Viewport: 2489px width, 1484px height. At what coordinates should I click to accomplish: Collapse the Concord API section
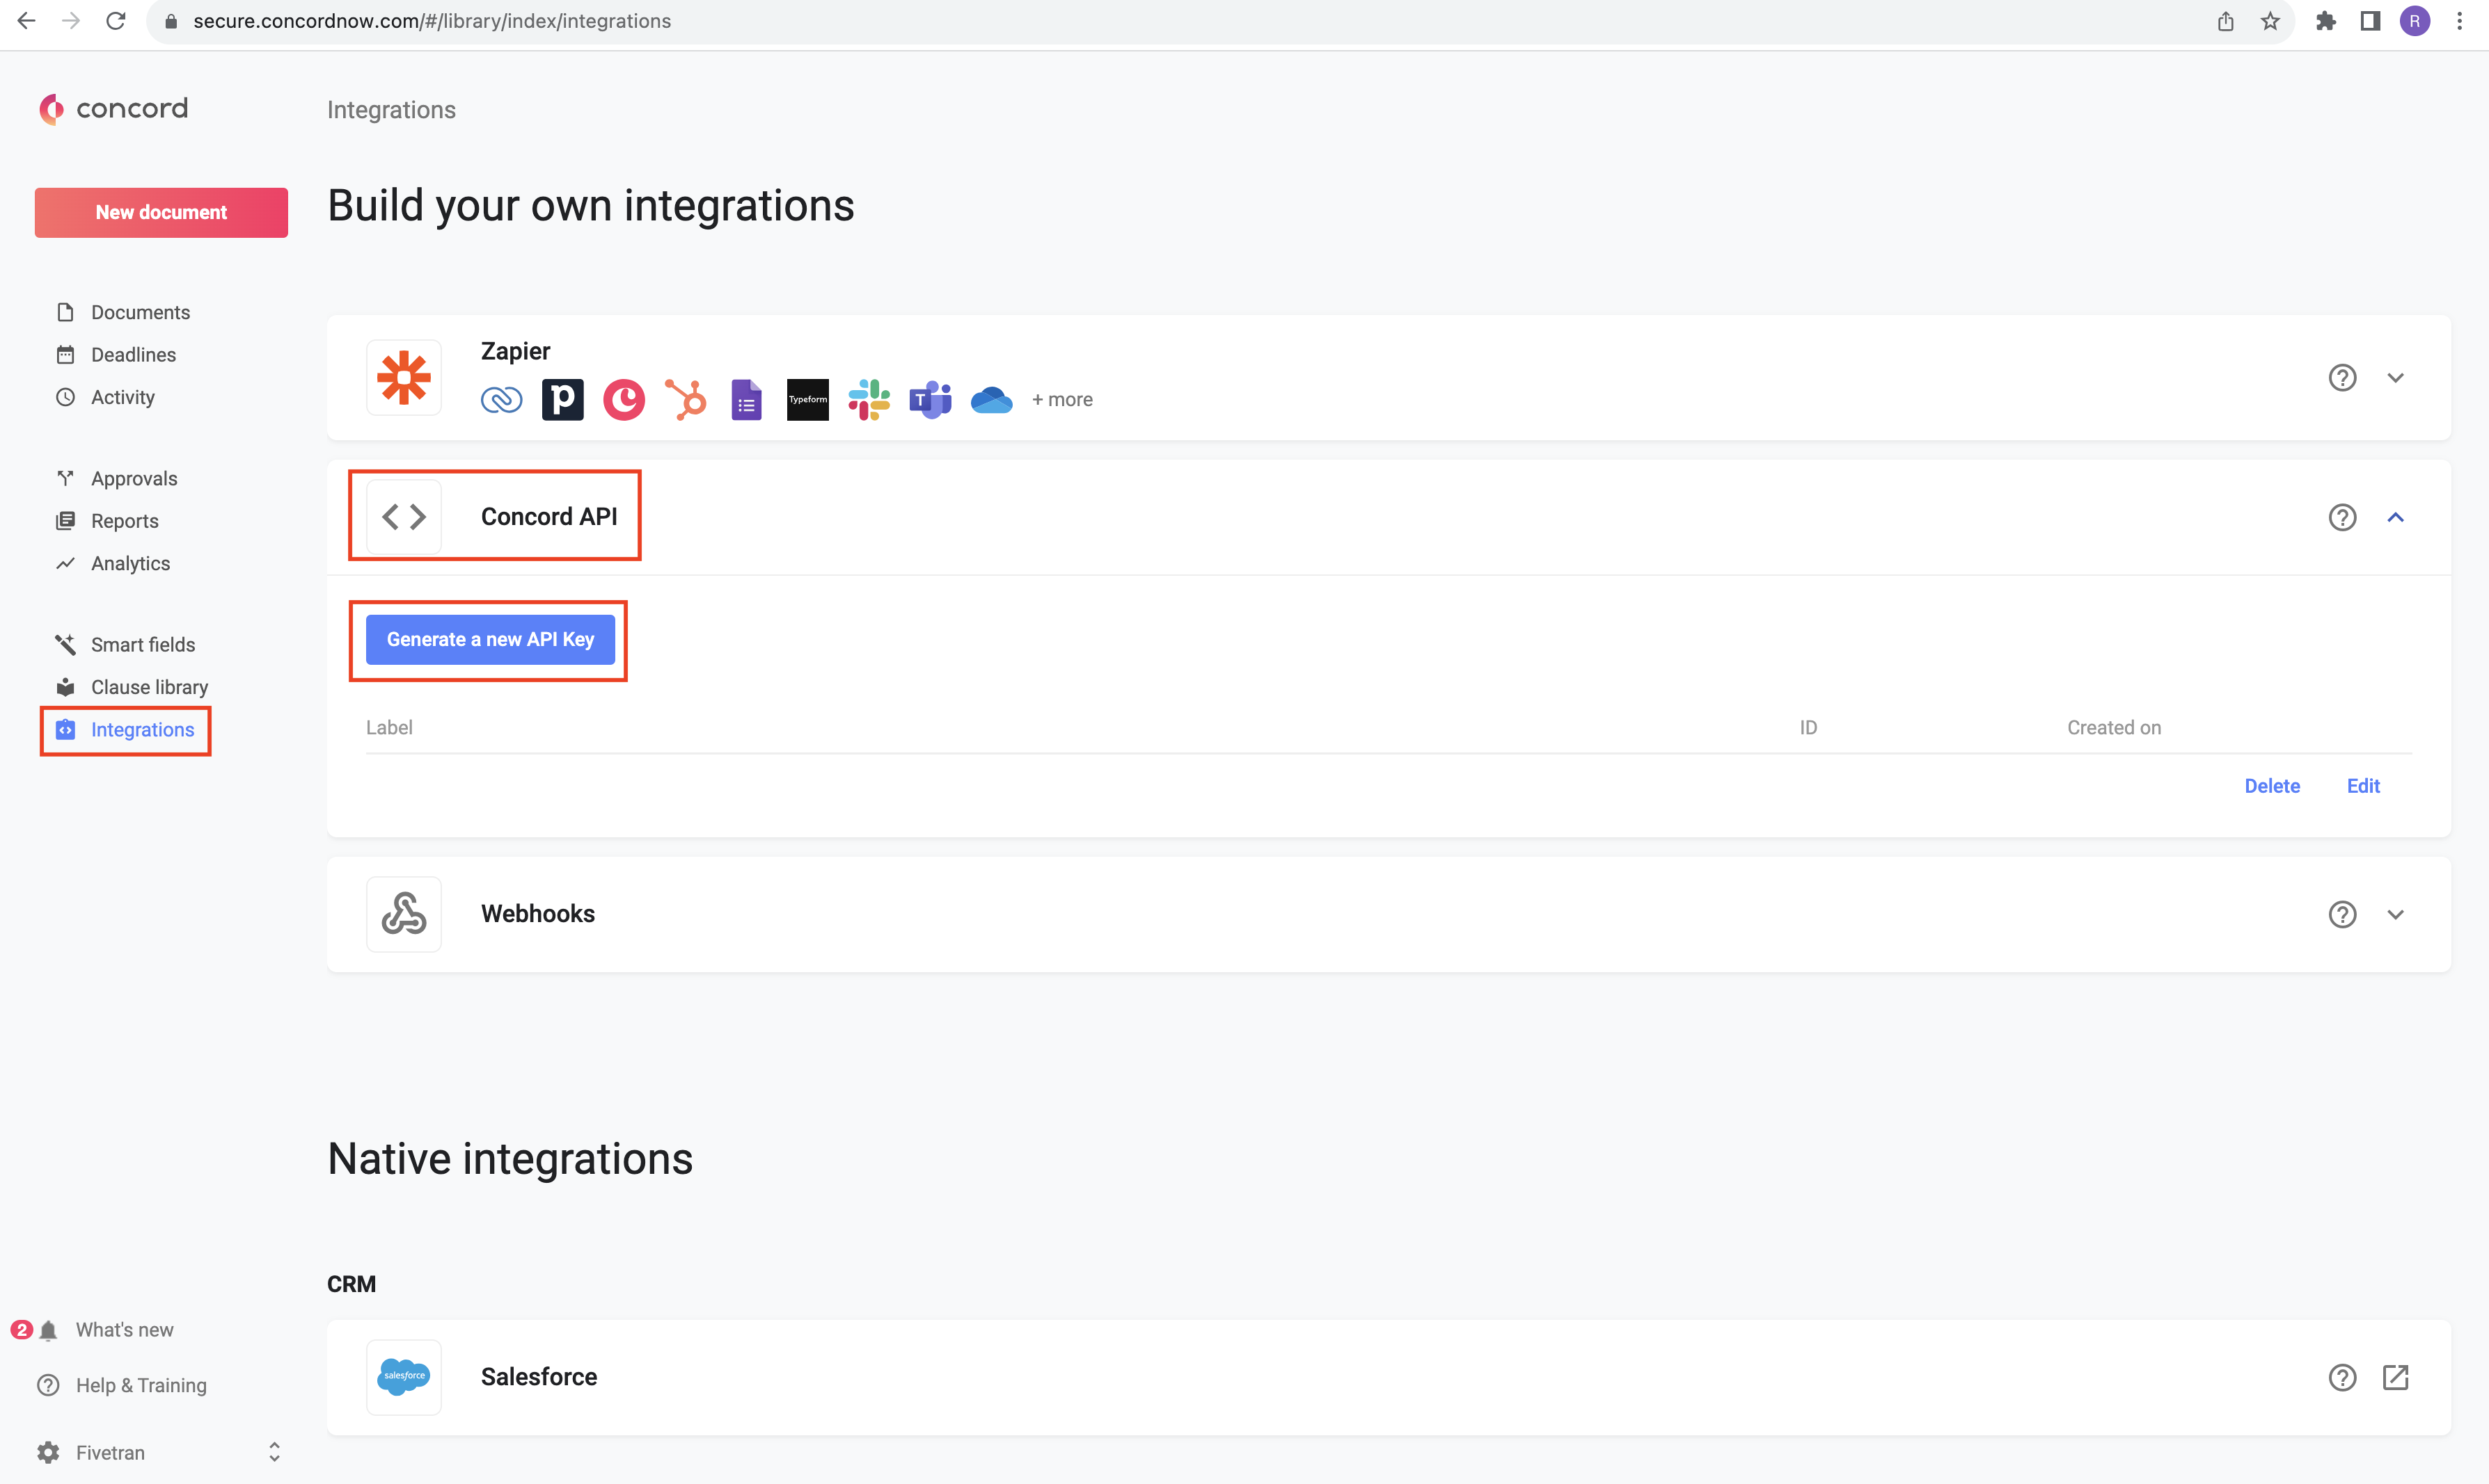pos(2397,516)
